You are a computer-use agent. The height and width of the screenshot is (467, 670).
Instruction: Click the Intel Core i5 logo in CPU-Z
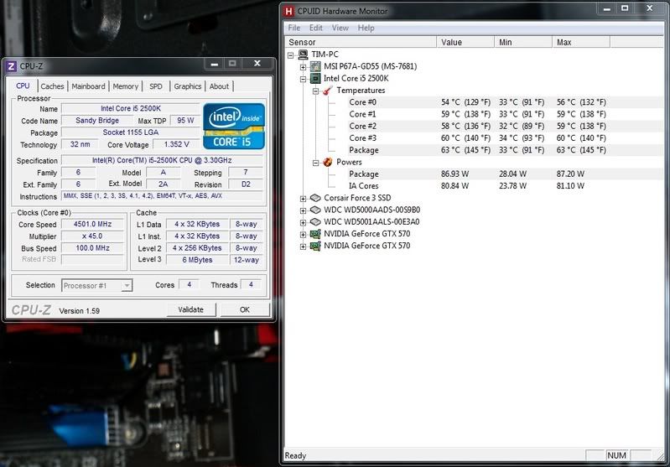tap(234, 126)
